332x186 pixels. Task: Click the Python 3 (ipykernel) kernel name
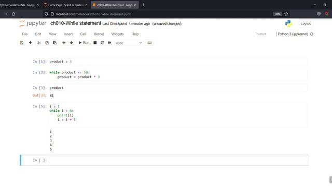pos(293,34)
